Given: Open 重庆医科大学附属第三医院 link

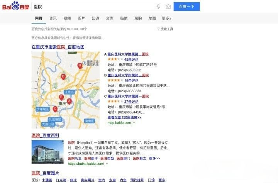Looking at the screenshot, I should pyautogui.click(x=128, y=75).
